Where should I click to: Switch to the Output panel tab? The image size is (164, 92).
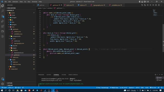click(49, 75)
